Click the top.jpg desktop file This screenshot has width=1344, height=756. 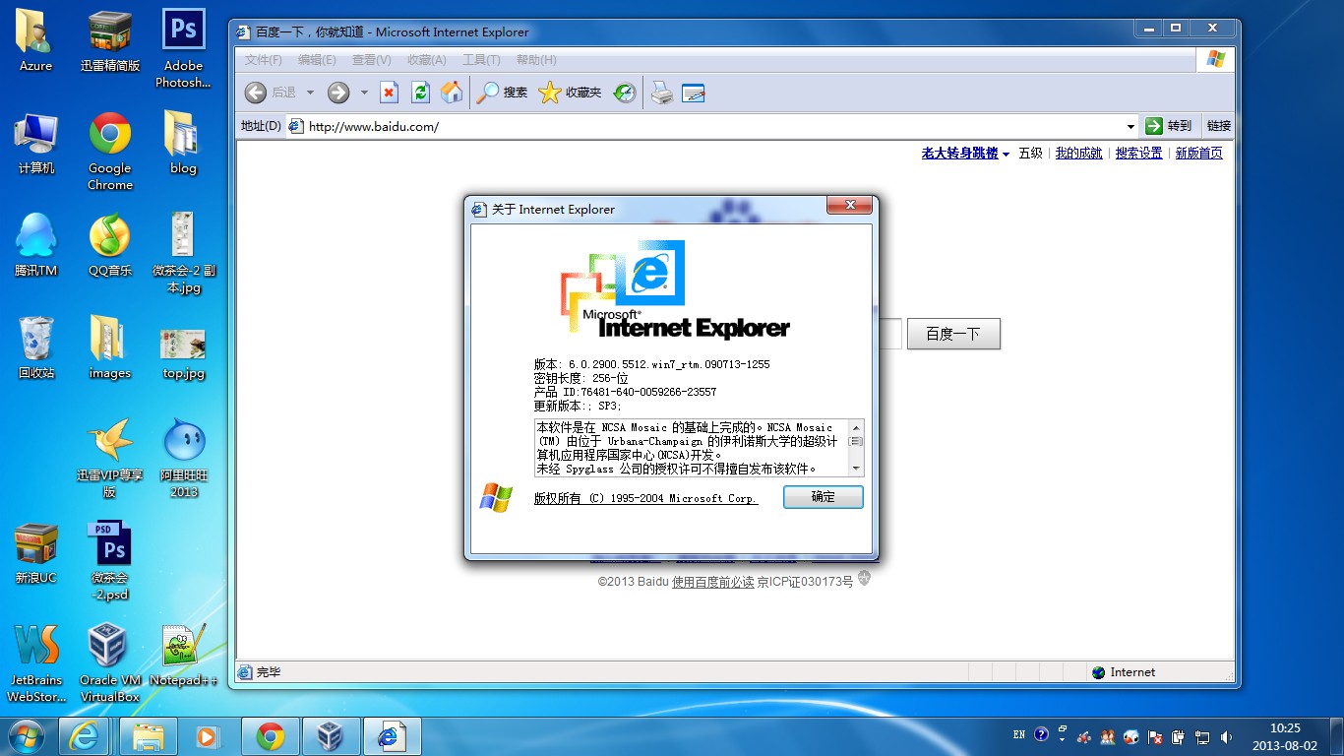click(183, 355)
